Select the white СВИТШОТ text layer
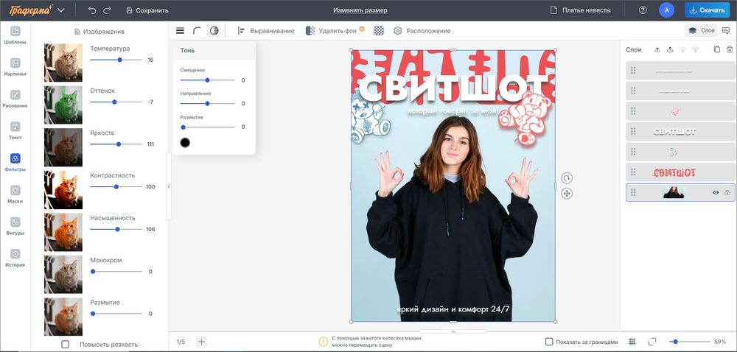Screen dimensions: 737x352 pyautogui.click(x=680, y=131)
